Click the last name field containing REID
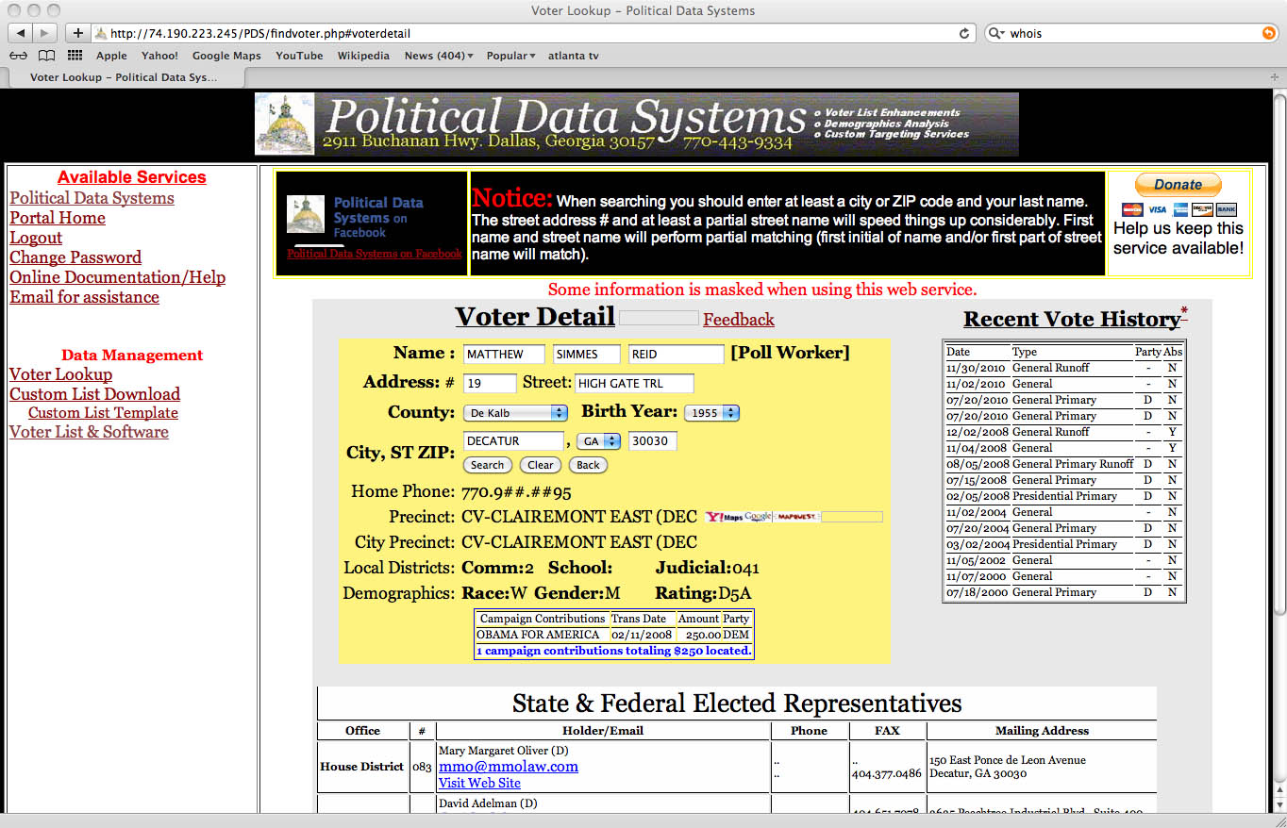Image resolution: width=1287 pixels, height=828 pixels. point(676,355)
